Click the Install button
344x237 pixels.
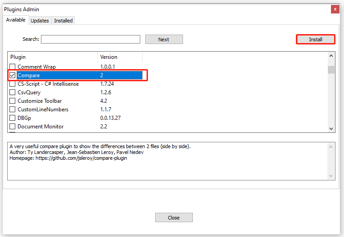[316, 39]
